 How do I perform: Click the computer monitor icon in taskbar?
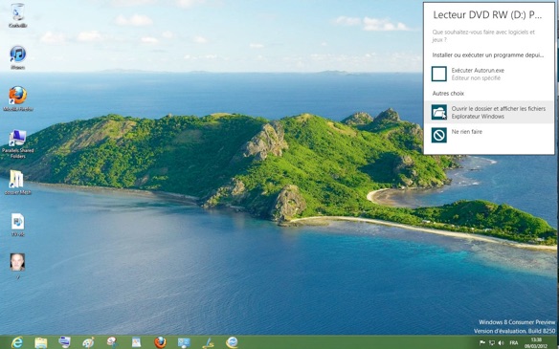click(64, 342)
